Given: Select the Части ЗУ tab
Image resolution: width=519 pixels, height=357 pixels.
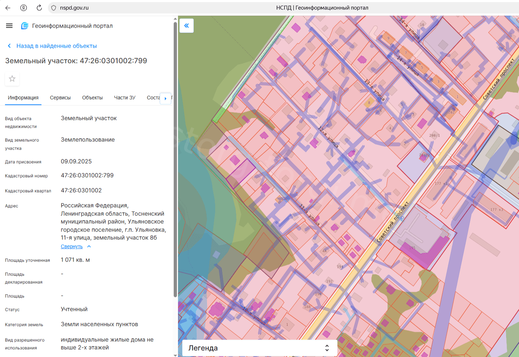Looking at the screenshot, I should pos(124,98).
